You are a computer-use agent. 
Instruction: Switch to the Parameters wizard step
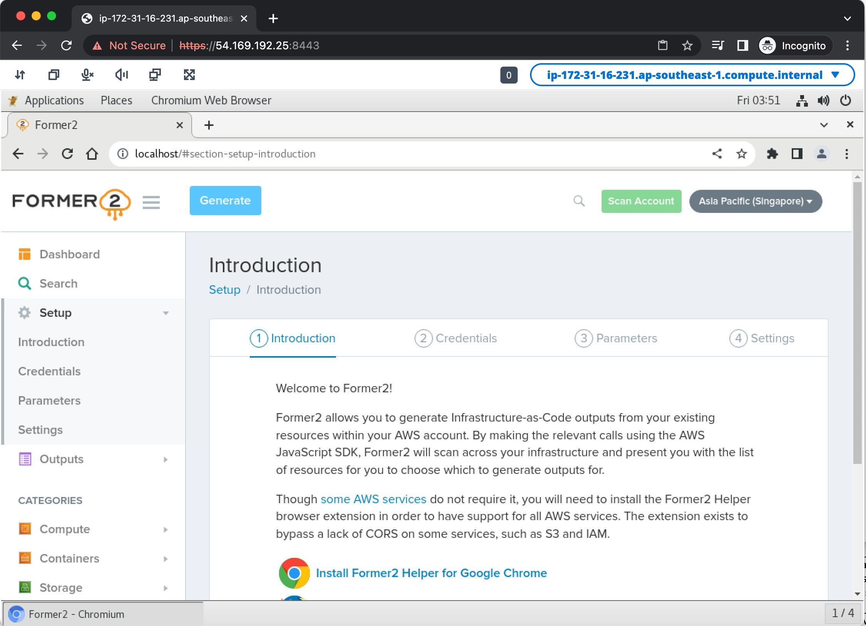pyautogui.click(x=616, y=338)
